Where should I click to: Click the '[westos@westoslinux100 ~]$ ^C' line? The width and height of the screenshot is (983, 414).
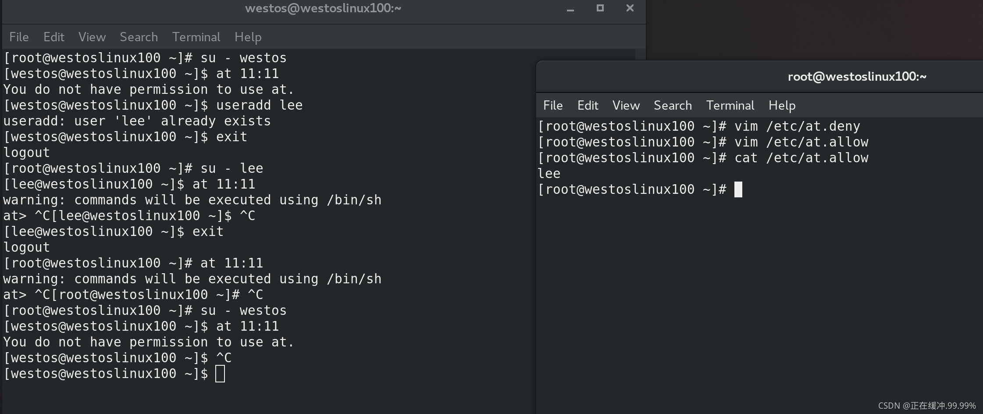pyautogui.click(x=118, y=358)
